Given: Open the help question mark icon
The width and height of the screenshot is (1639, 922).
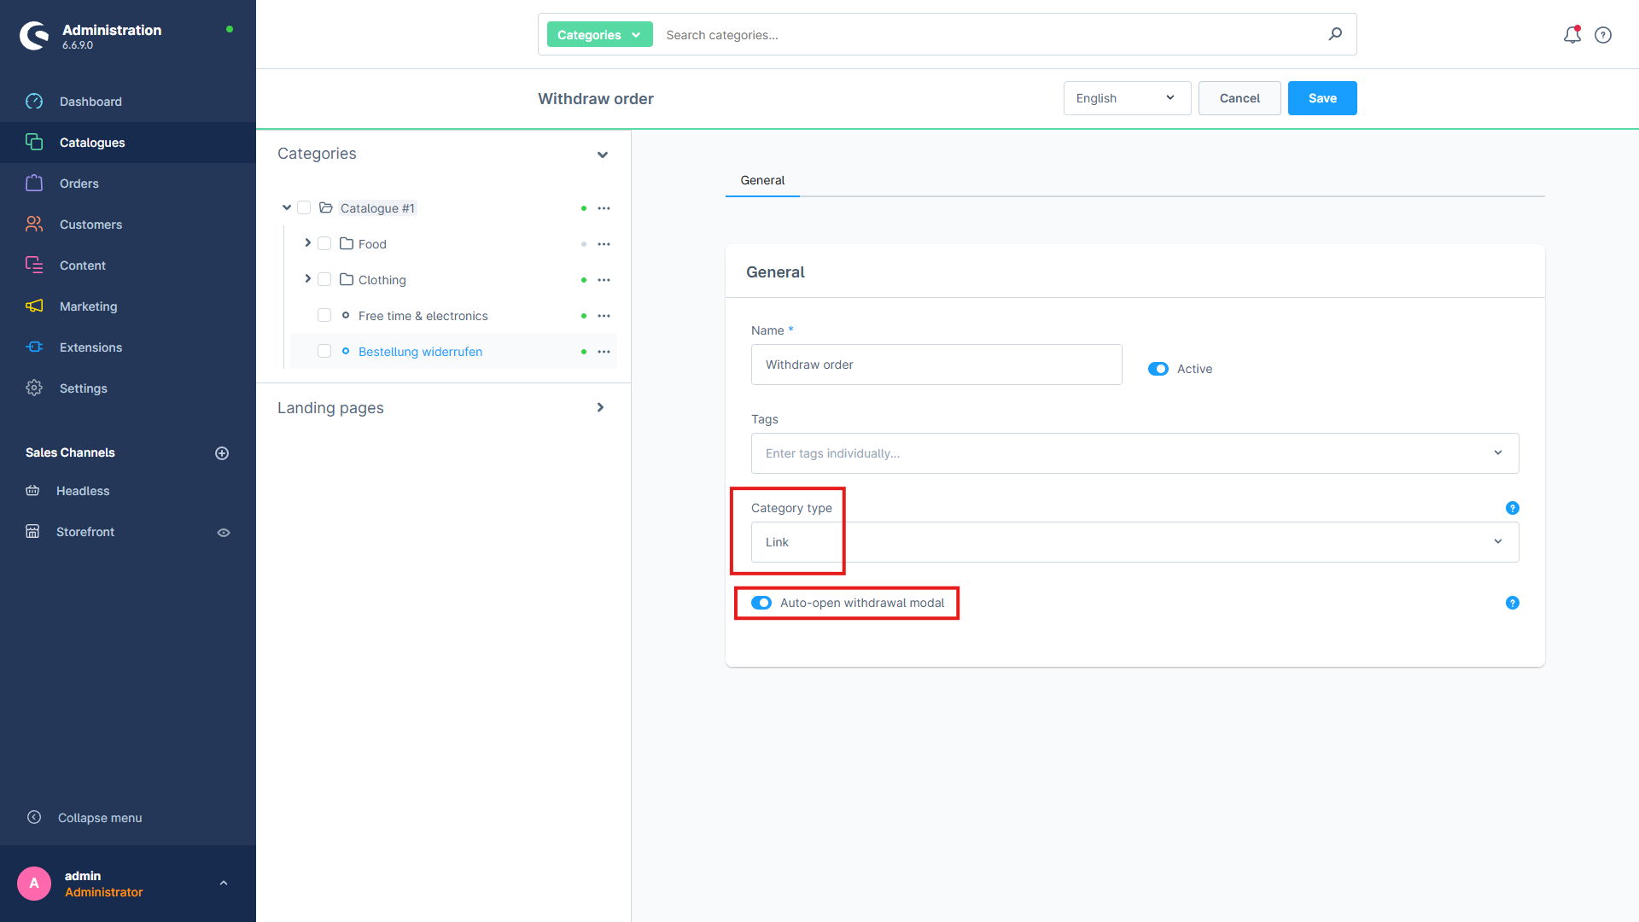Looking at the screenshot, I should pyautogui.click(x=1603, y=35).
